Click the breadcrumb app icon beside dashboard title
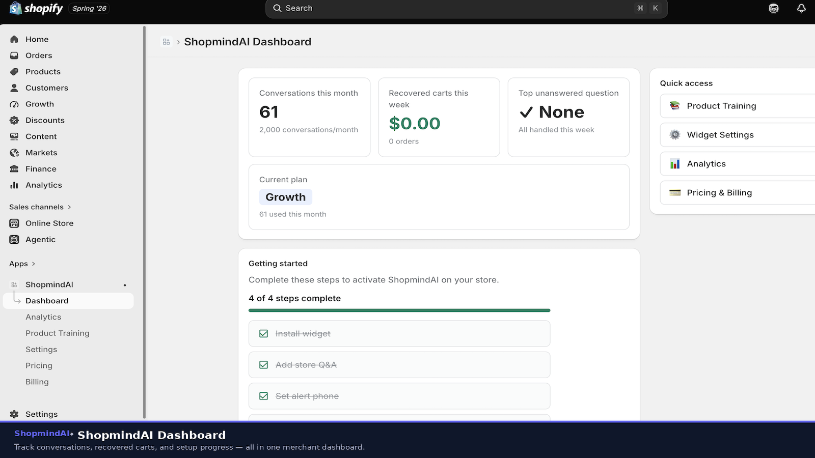Image resolution: width=815 pixels, height=458 pixels. 166,42
